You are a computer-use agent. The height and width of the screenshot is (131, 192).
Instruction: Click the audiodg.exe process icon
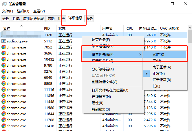[4, 41]
